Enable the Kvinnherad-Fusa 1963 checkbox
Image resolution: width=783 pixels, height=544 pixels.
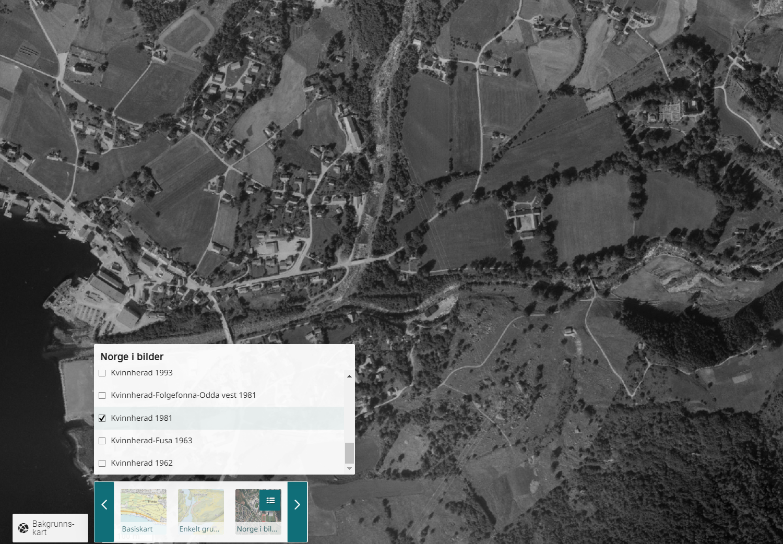point(102,441)
